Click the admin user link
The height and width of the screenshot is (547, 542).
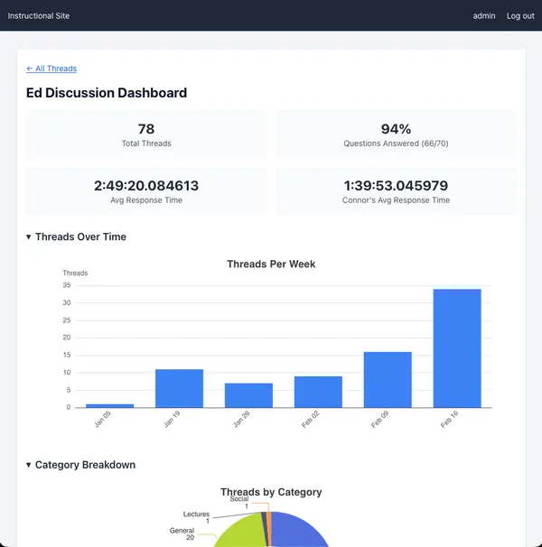click(x=484, y=15)
